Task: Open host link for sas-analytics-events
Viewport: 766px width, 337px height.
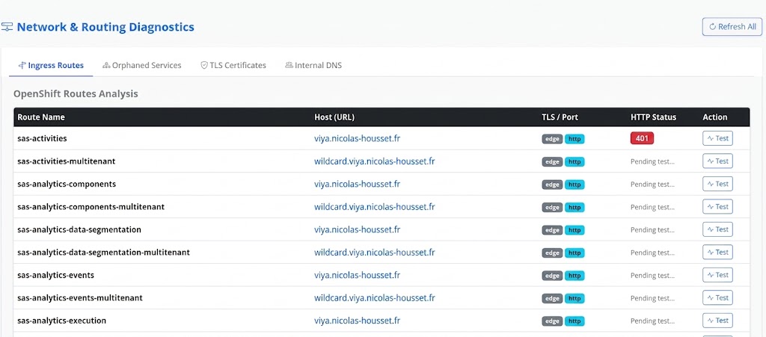Action: (x=357, y=275)
